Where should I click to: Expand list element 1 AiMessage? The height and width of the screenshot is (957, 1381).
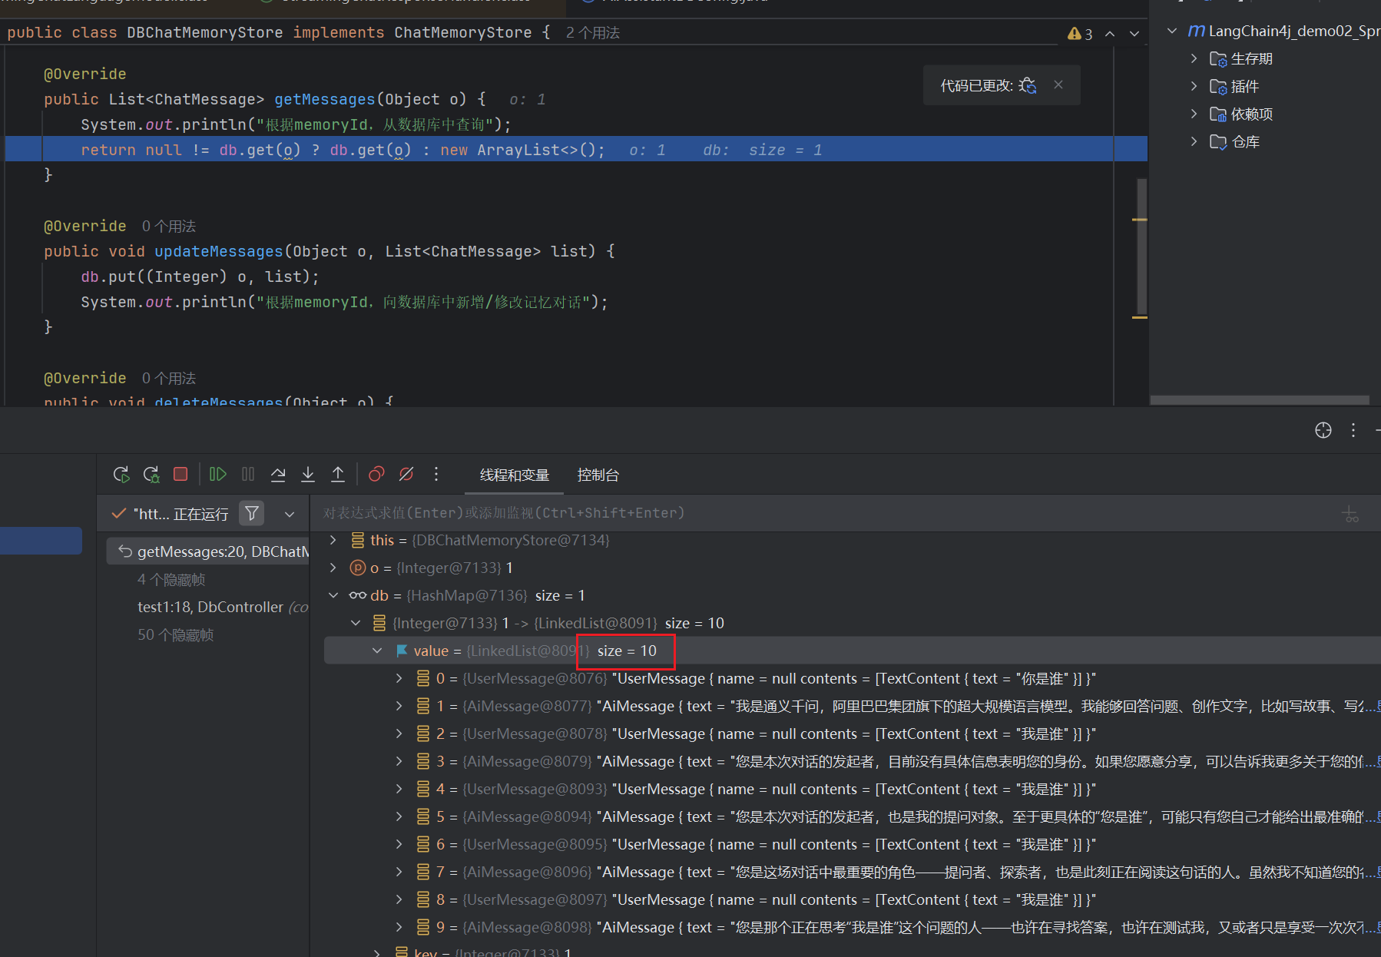(399, 706)
